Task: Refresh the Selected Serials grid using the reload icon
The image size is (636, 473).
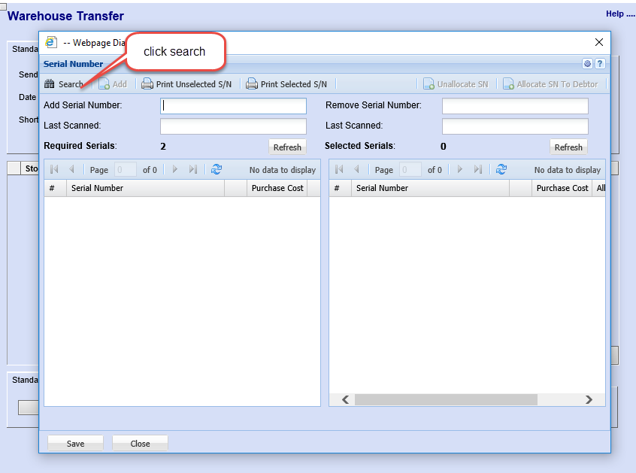Action: (x=501, y=170)
